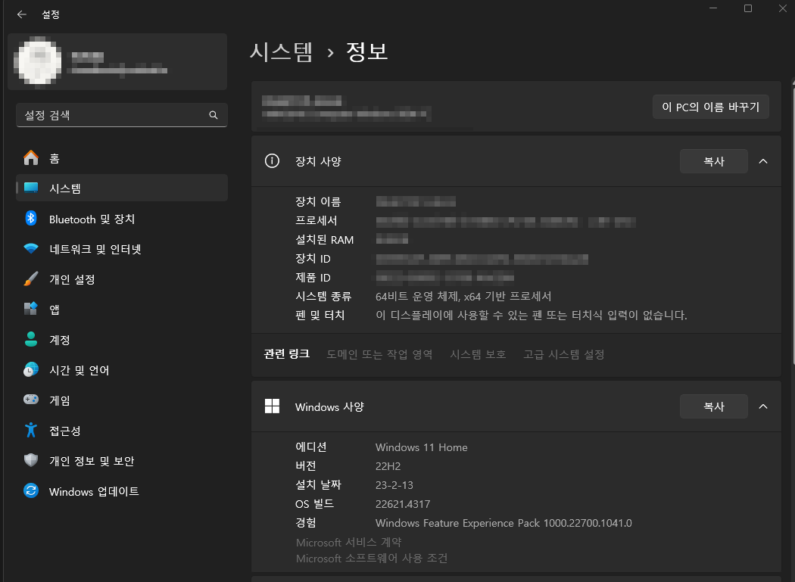795x582 pixels.
Task: Open Bluetooth 및 장치 settings
Action: point(122,219)
